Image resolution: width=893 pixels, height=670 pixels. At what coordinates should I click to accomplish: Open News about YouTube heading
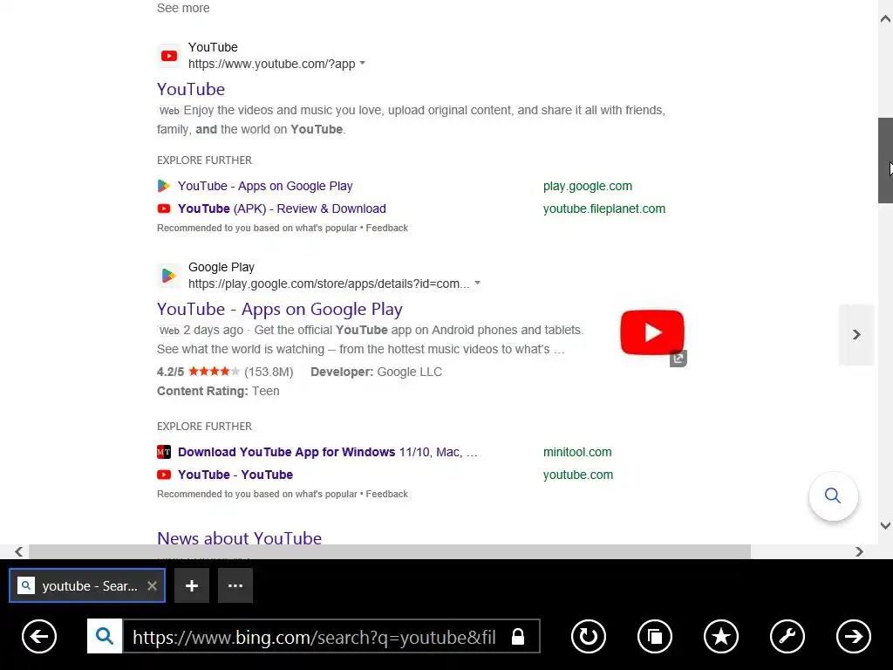point(239,538)
